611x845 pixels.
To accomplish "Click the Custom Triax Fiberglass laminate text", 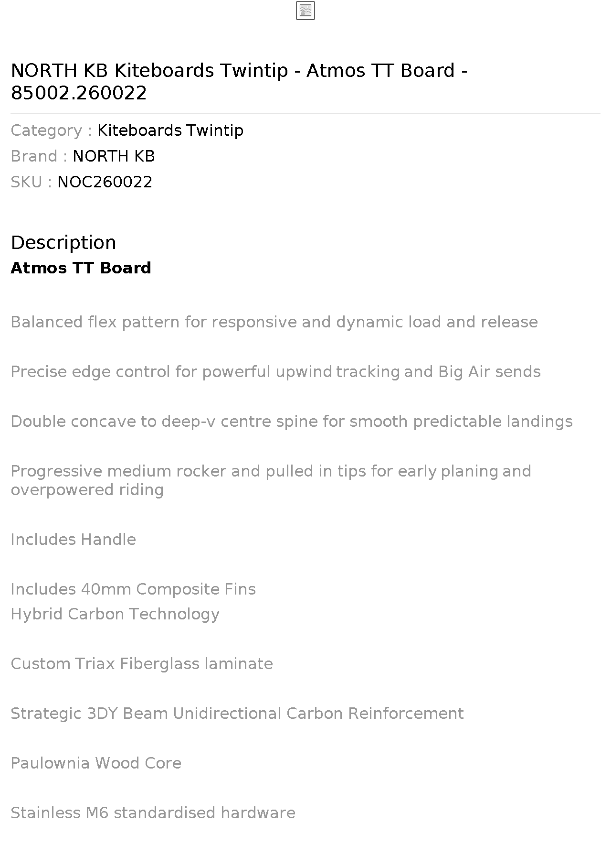I will 142,664.
